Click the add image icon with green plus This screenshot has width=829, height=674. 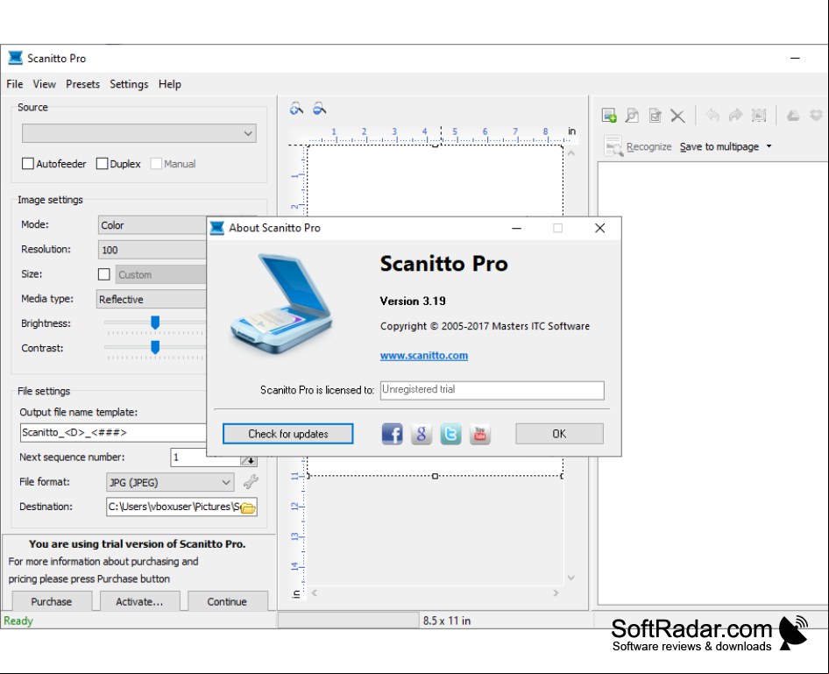tap(609, 115)
